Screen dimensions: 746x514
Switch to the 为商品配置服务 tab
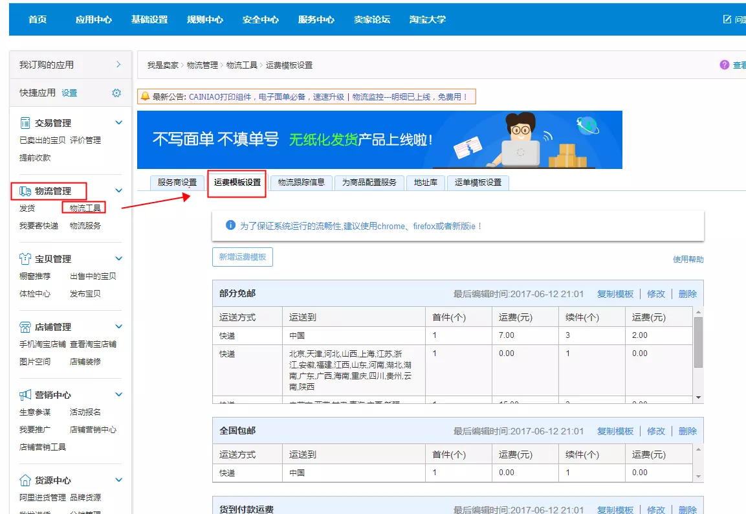tap(369, 183)
